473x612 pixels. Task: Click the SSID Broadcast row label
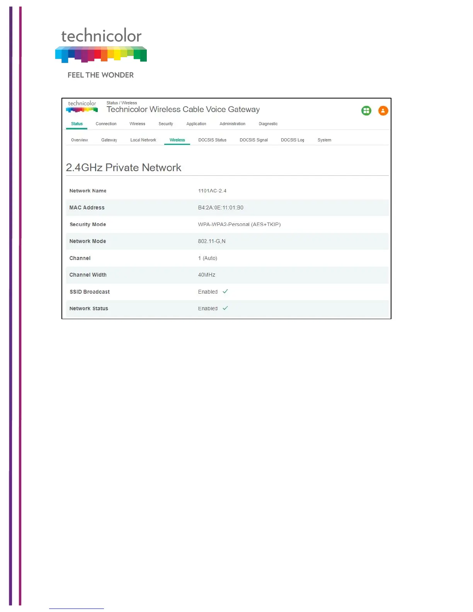pyautogui.click(x=90, y=292)
